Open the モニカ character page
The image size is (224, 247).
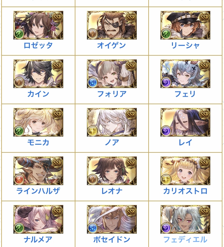tap(38, 142)
